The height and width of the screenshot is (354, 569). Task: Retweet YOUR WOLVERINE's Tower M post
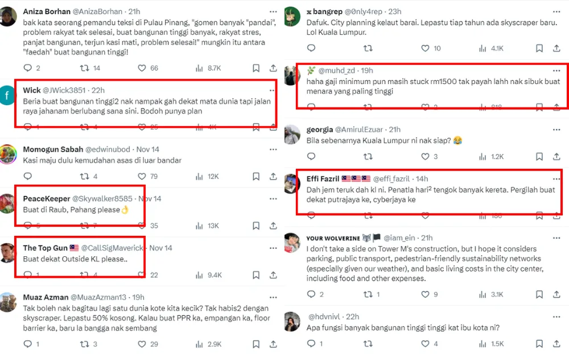[x=368, y=294]
